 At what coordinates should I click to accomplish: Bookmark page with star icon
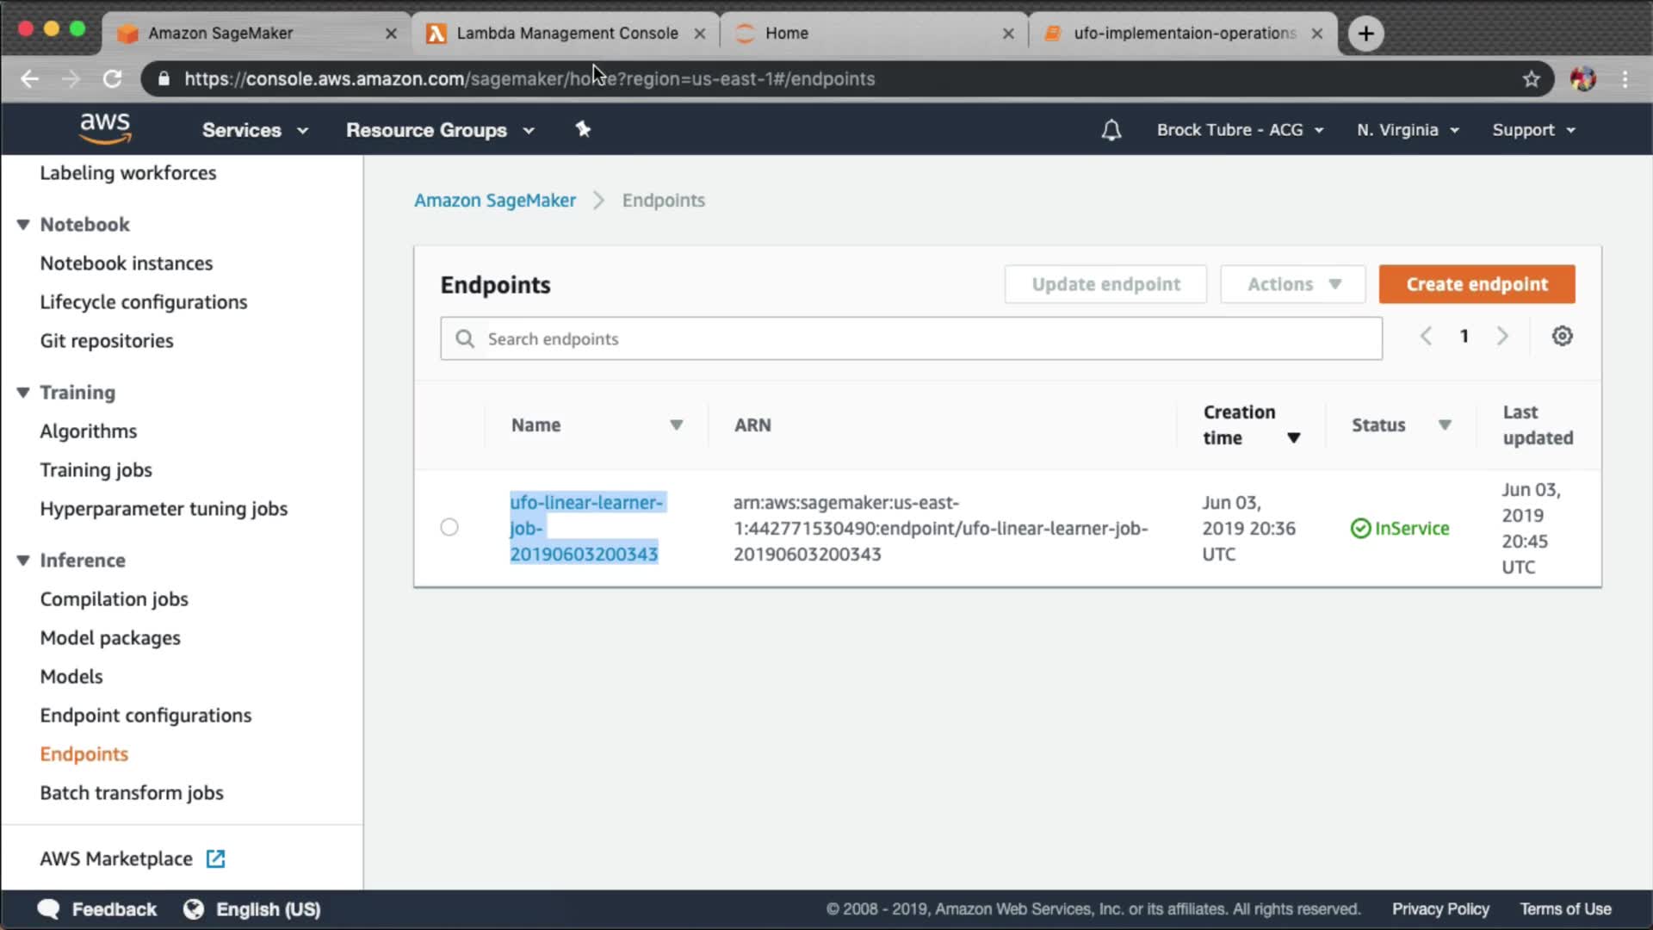pyautogui.click(x=1531, y=78)
